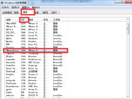Image resolution: width=132 pixels, height=99 pixels.
Task: Select the ZhuDongF... service row
Action: coord(36,71)
